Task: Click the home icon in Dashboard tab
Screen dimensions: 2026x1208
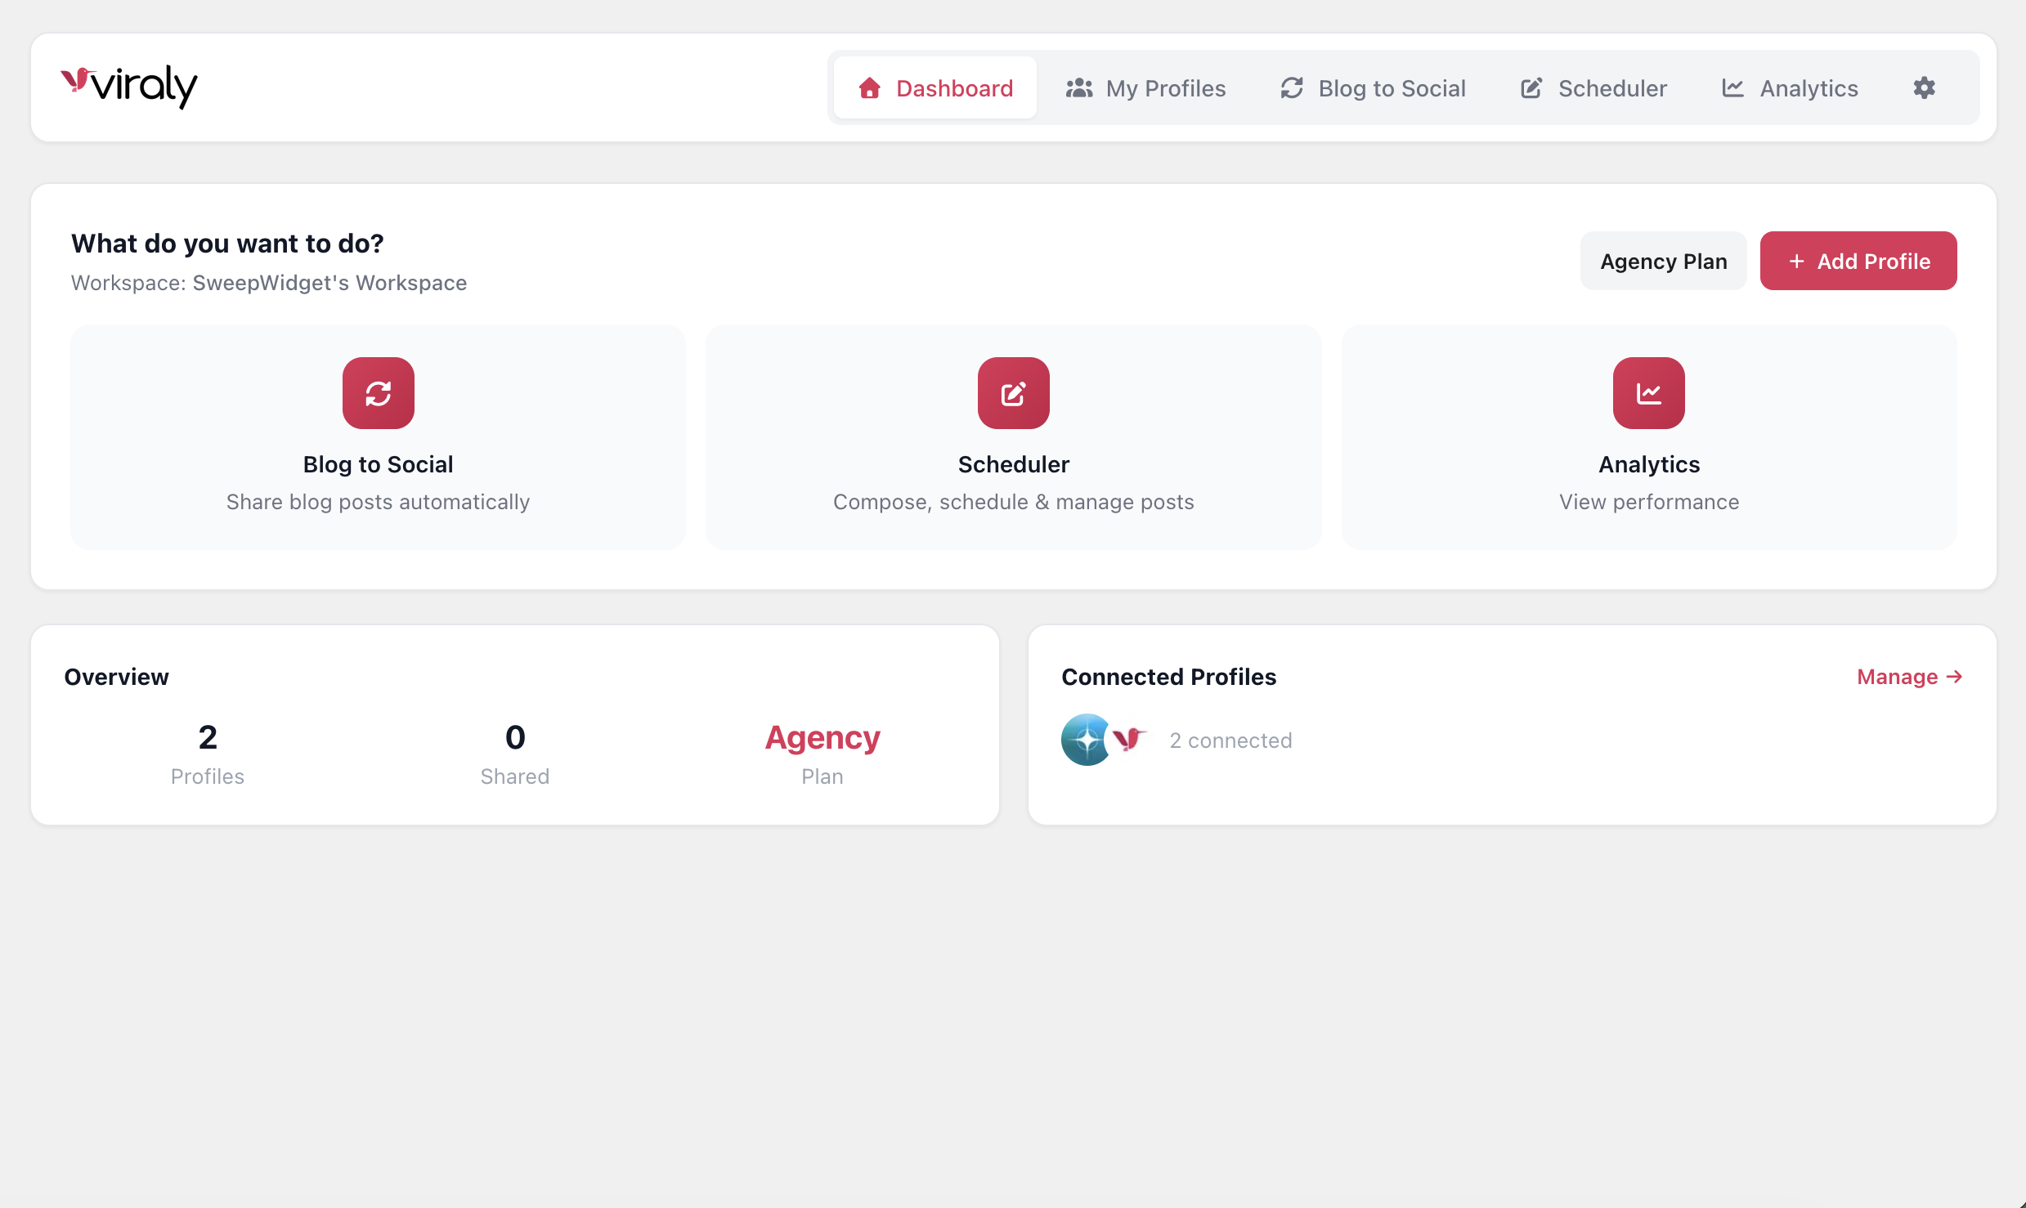Action: click(x=870, y=87)
